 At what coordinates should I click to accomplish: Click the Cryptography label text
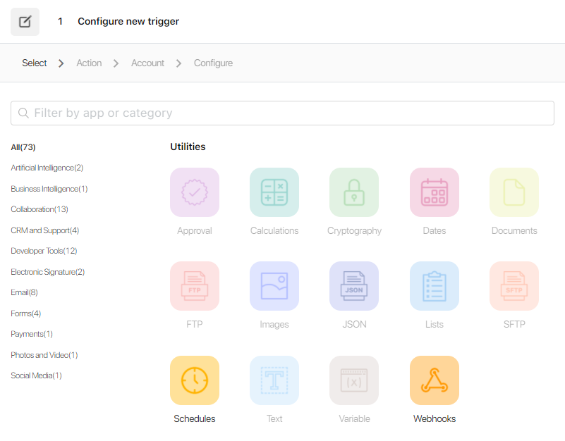[354, 231]
